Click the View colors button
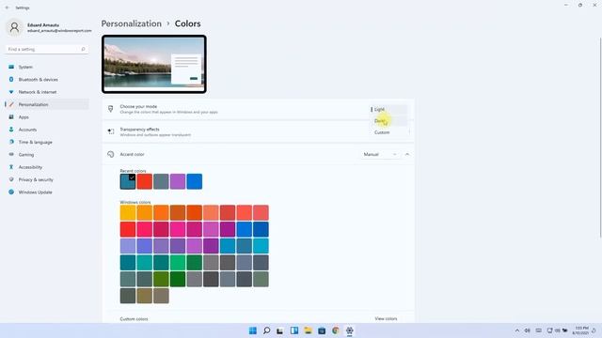The height and width of the screenshot is (338, 602). 386,318
